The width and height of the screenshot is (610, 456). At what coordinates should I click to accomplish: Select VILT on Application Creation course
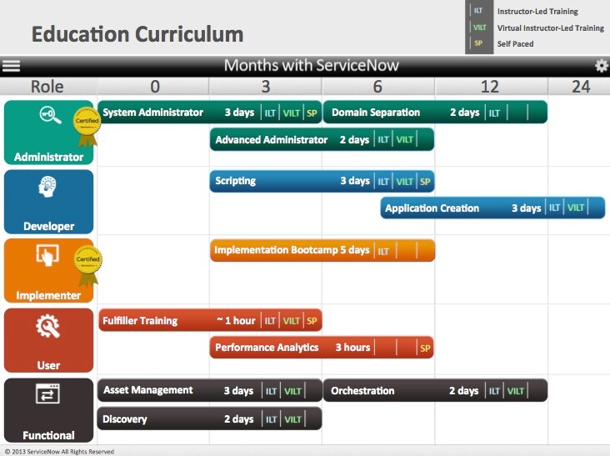coord(575,208)
